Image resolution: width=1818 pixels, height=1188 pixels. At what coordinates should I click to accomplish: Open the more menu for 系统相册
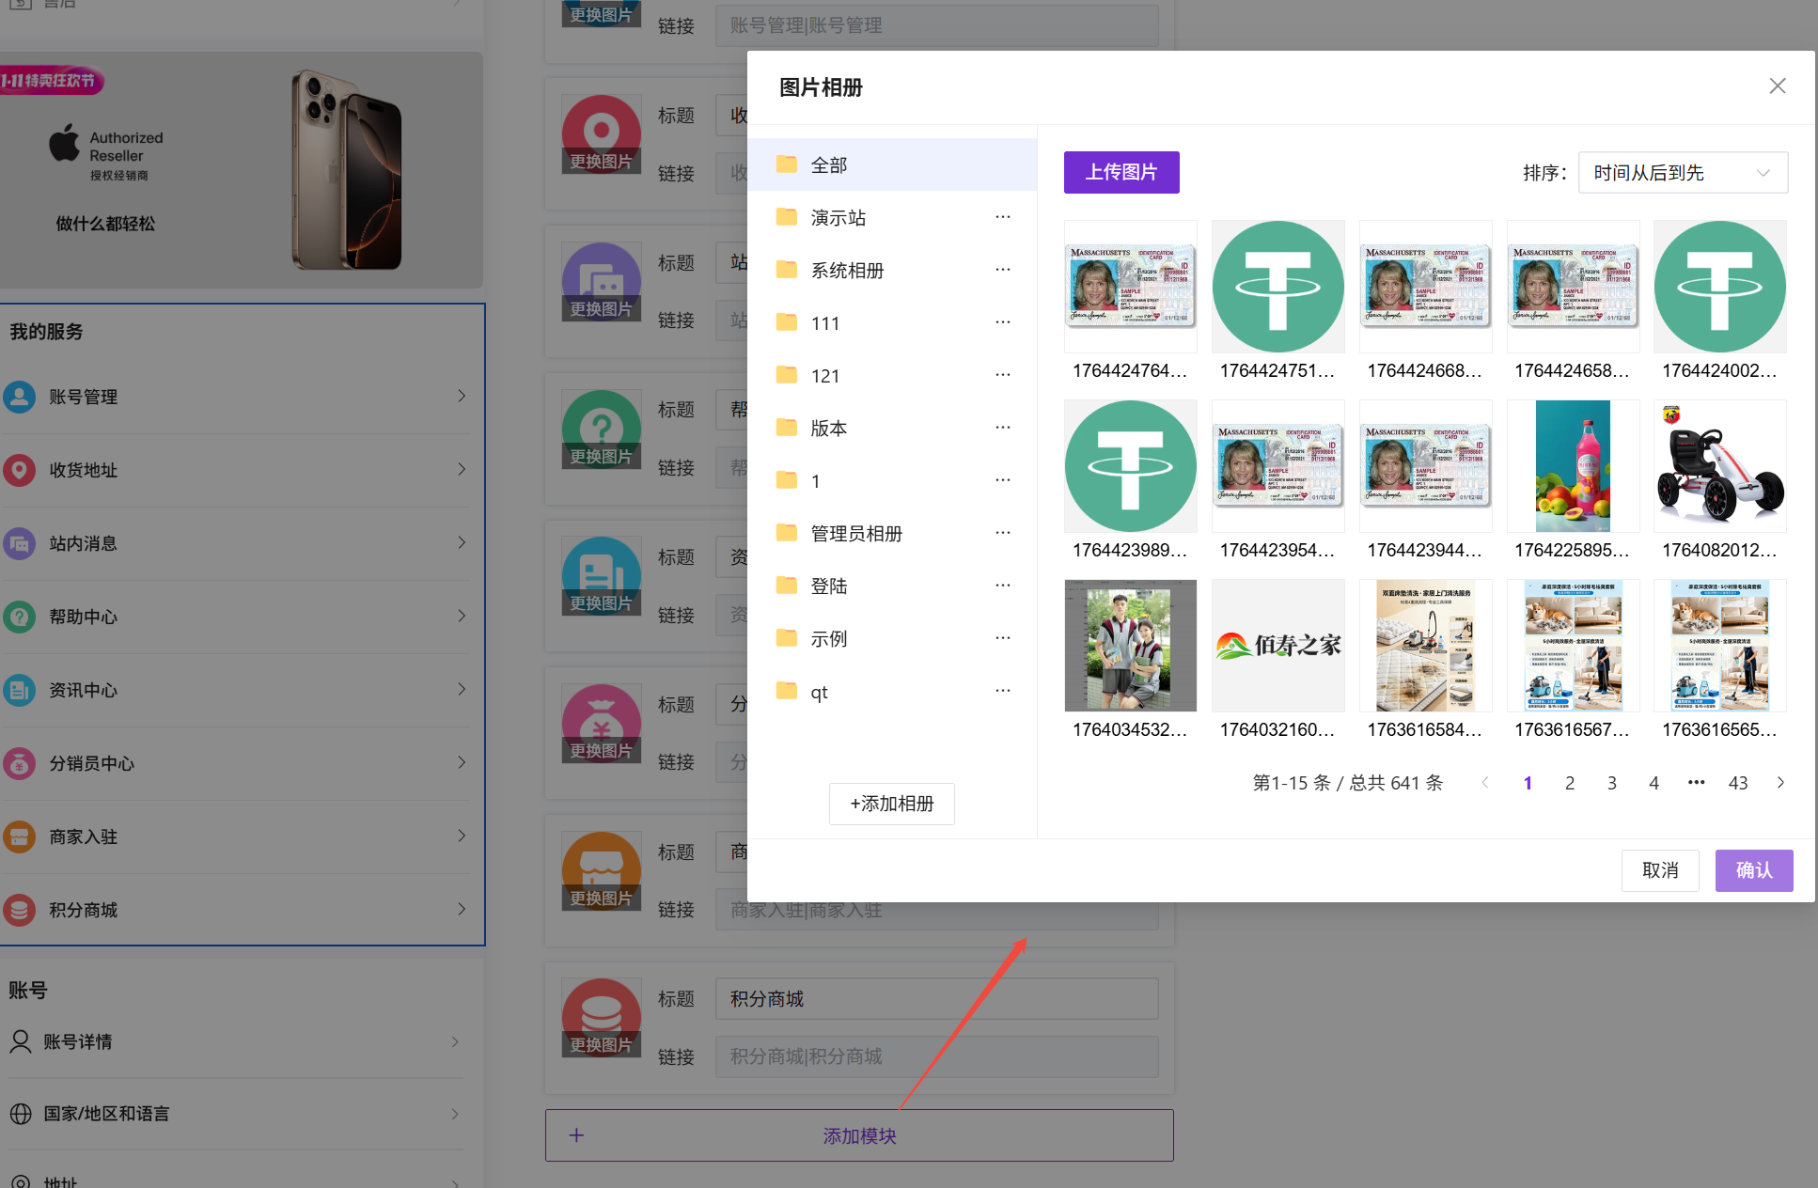click(1003, 270)
